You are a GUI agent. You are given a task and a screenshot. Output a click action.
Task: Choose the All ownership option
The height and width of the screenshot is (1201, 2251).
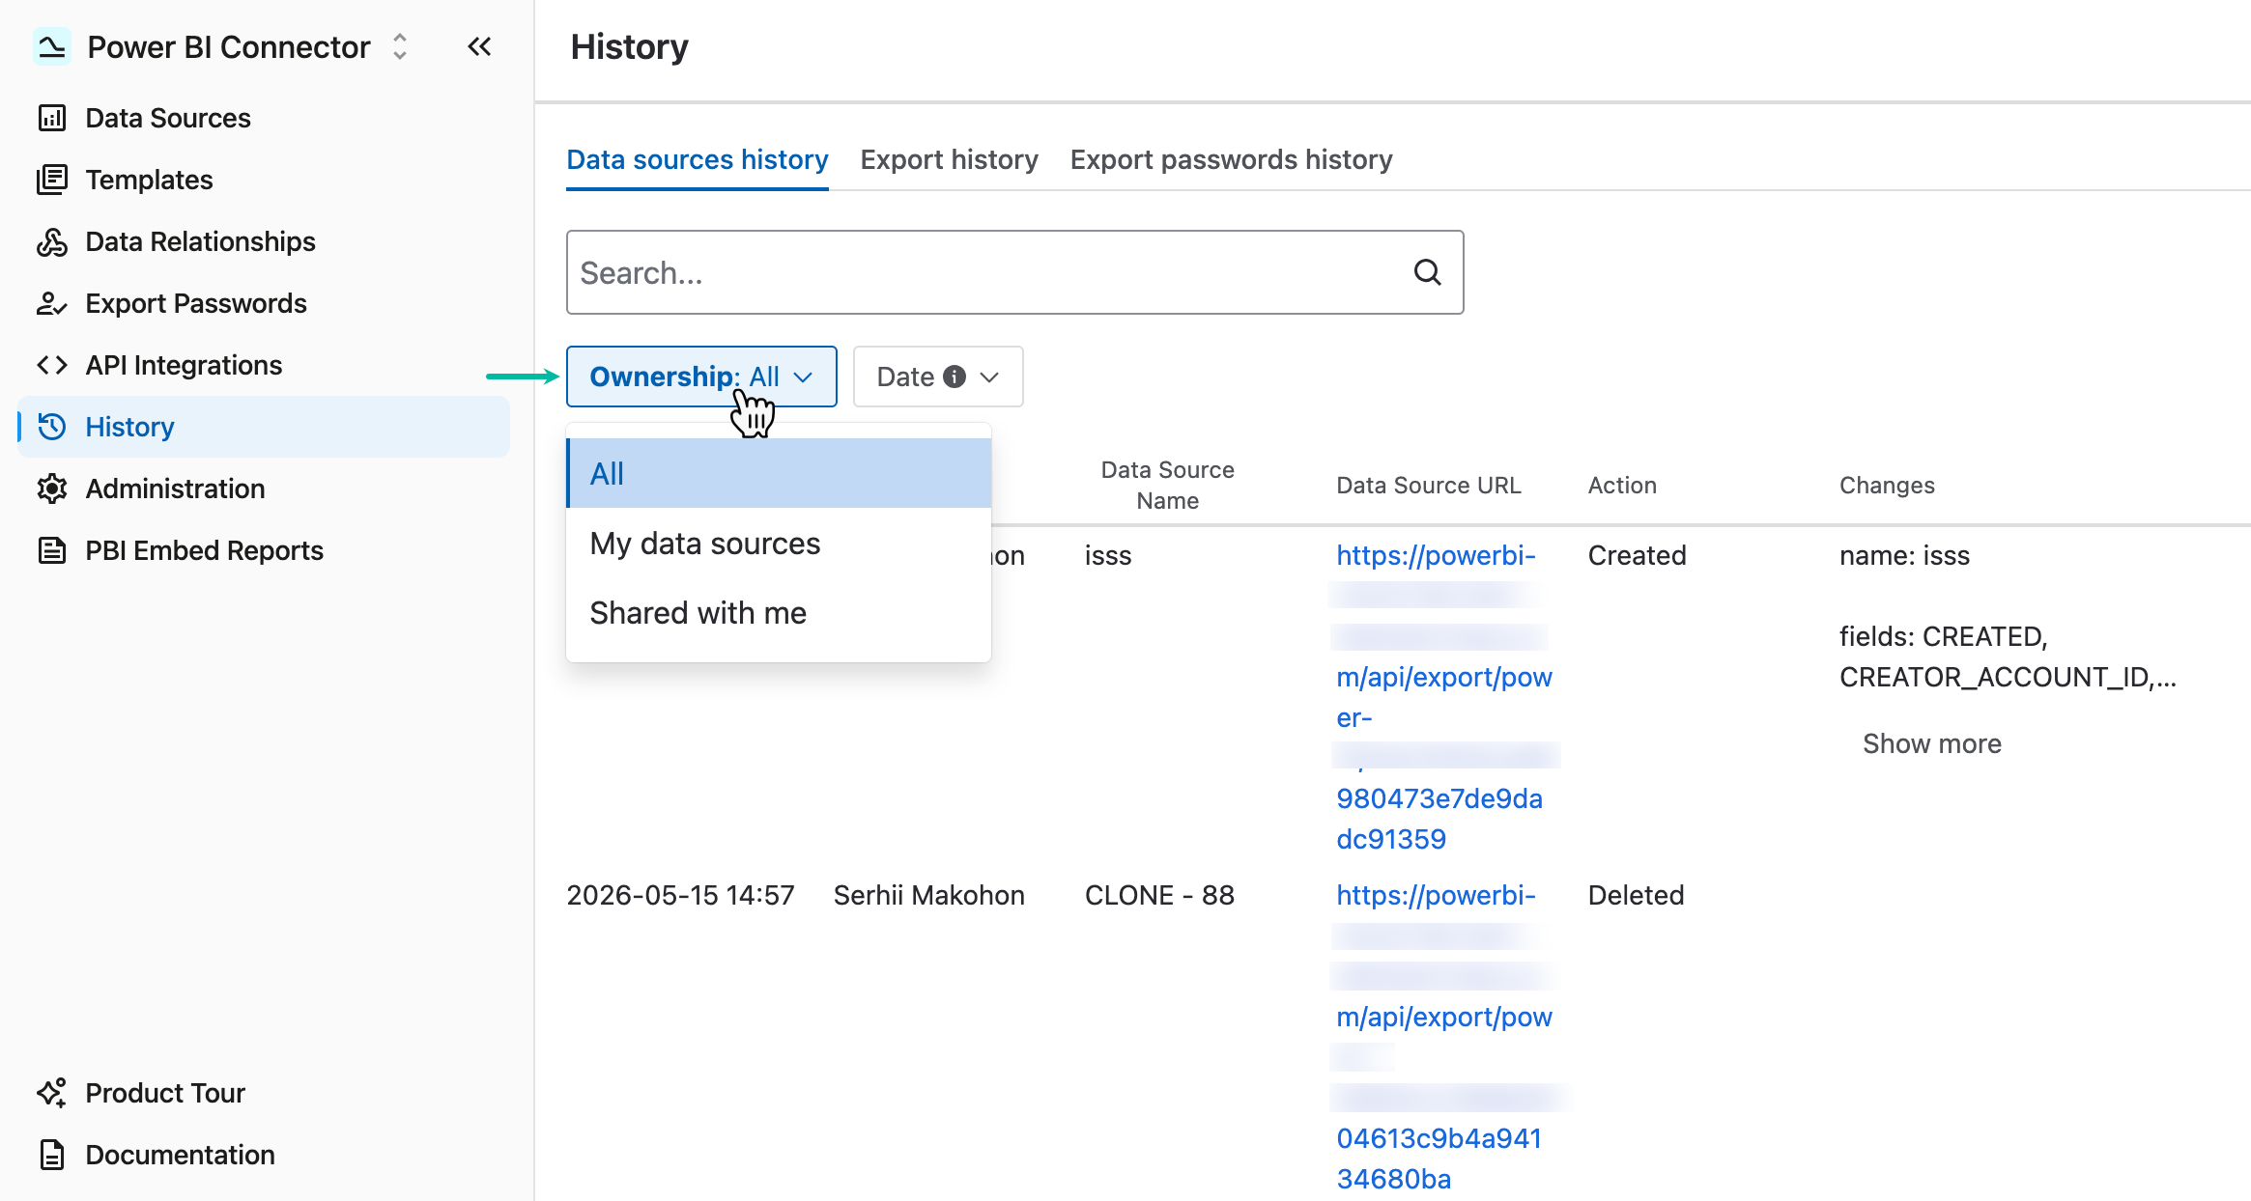779,473
